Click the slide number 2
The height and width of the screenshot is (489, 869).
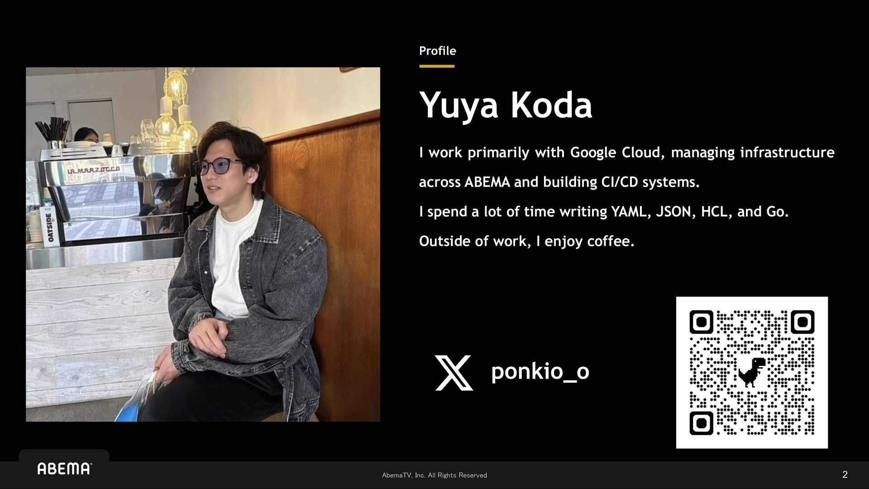pos(845,475)
